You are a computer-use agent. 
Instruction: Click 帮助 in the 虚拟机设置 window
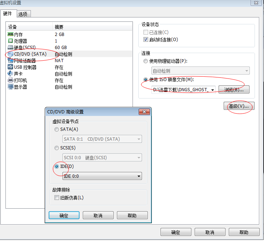244,232
